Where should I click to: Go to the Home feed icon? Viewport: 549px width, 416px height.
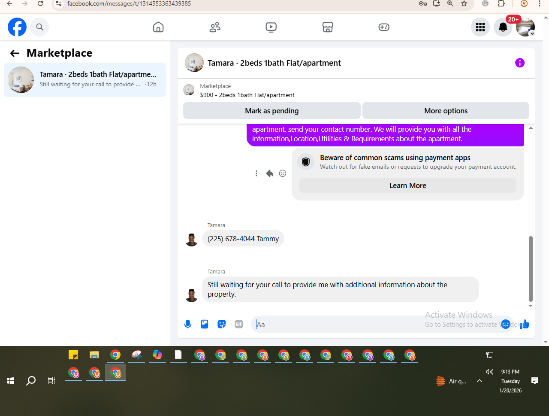pos(158,27)
